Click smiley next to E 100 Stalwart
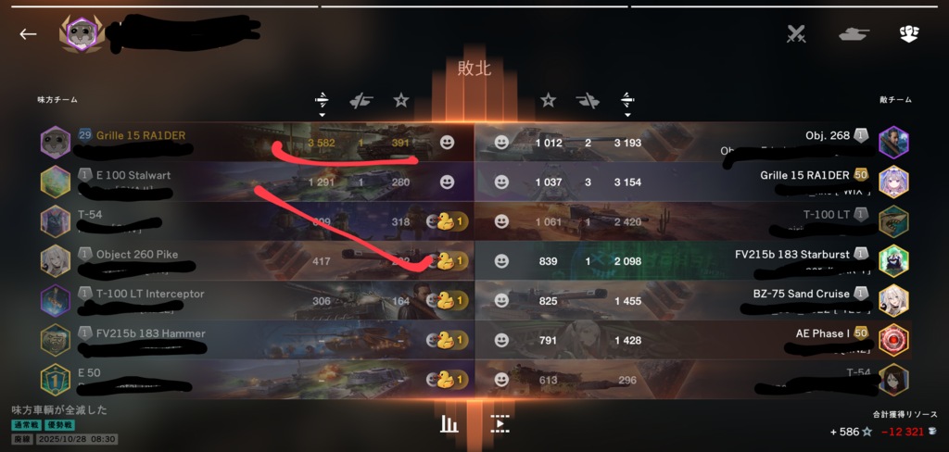Screen dimensions: 949x452 447,182
